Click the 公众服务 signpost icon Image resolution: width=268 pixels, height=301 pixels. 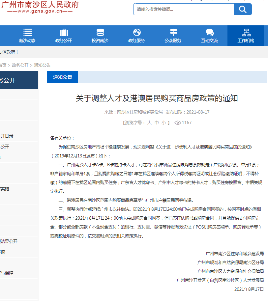click(173, 32)
